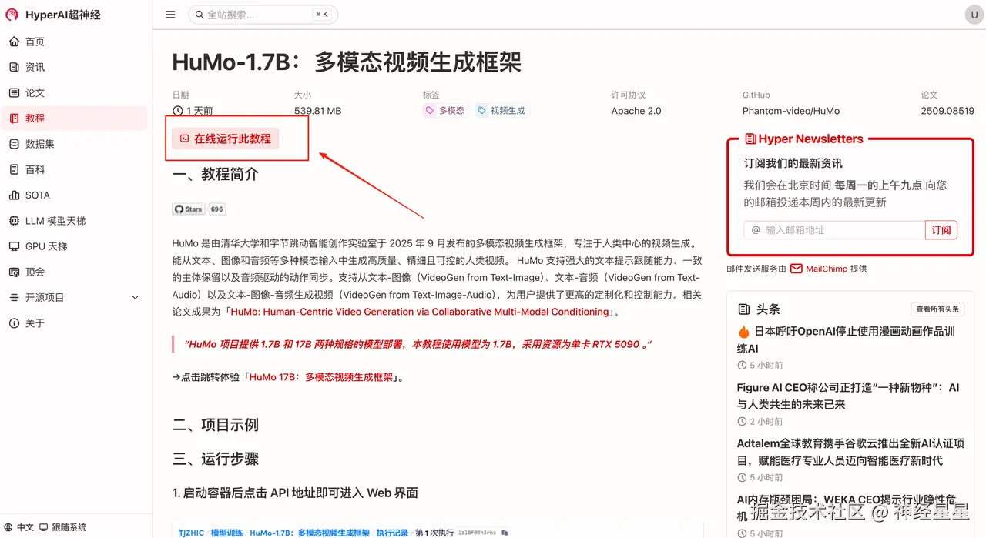Click the 模型训练 breadcrumb in screenshot
Image resolution: width=986 pixels, height=538 pixels.
point(226,533)
